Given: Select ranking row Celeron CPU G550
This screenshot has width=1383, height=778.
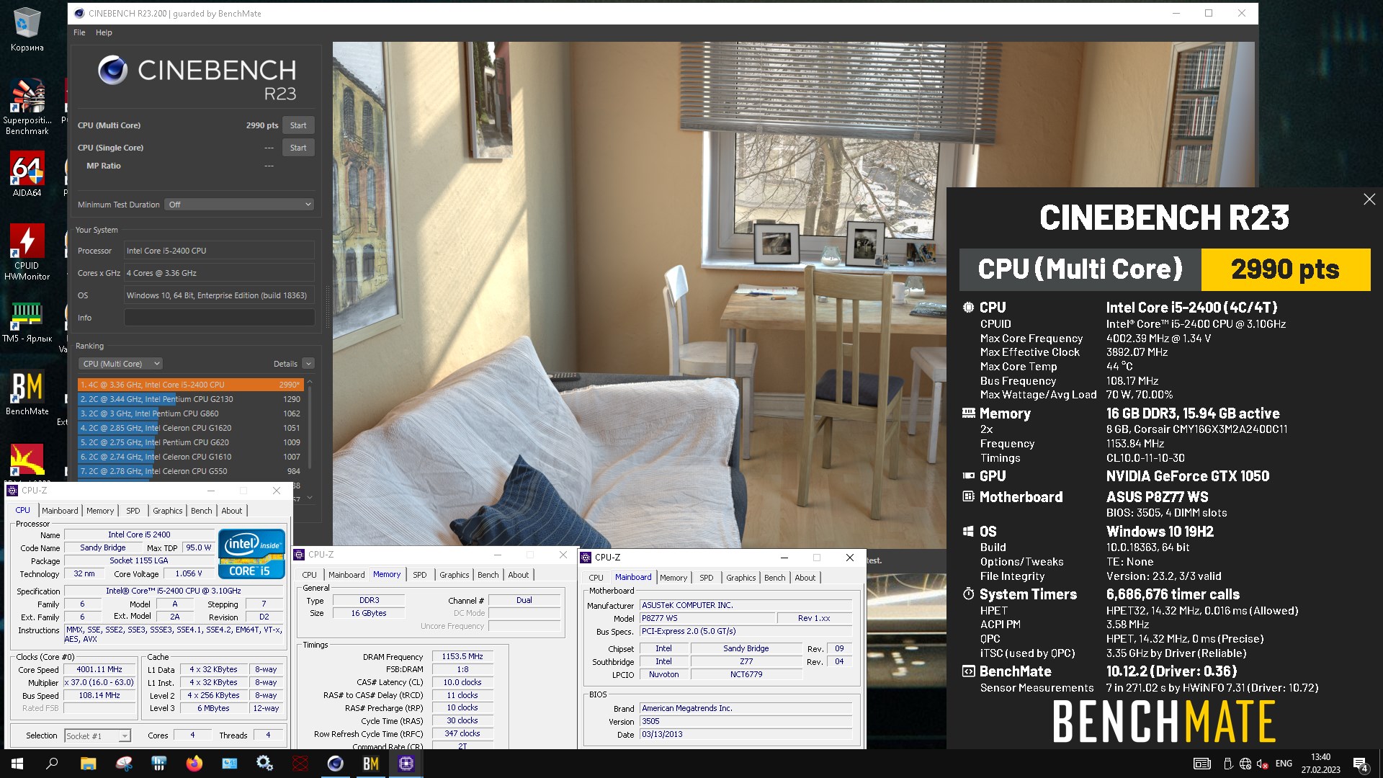Looking at the screenshot, I should coord(190,471).
